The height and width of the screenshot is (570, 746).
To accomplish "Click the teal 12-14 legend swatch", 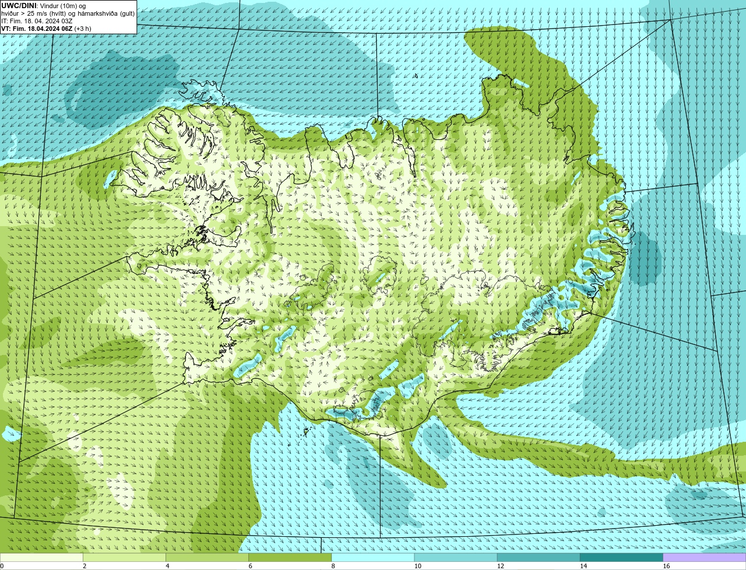I will pyautogui.click(x=539, y=558).
